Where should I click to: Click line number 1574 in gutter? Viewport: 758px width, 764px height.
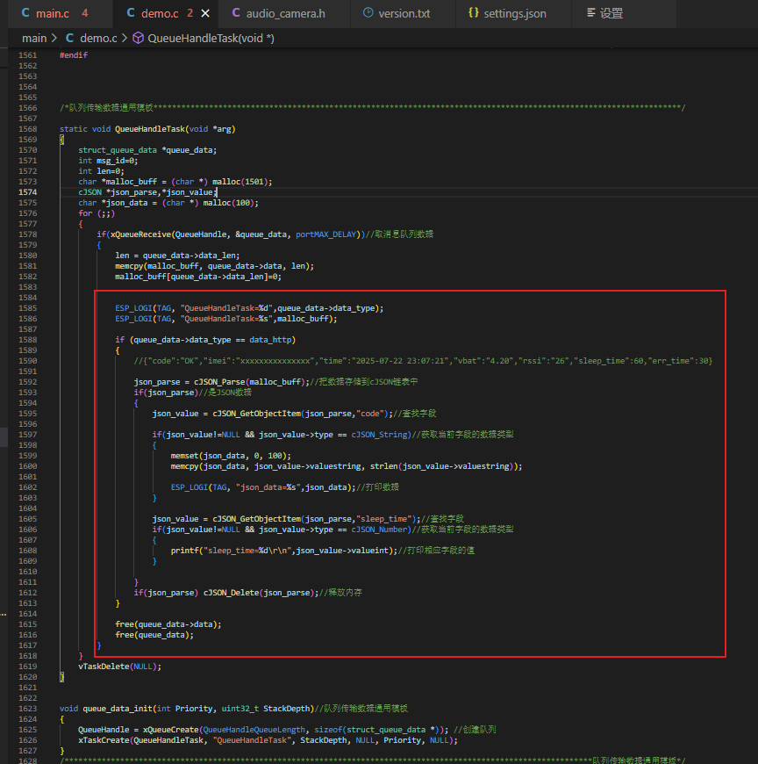pyautogui.click(x=28, y=192)
